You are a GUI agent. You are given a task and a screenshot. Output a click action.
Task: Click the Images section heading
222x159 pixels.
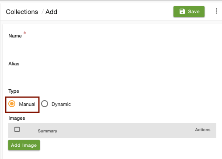tap(17, 118)
